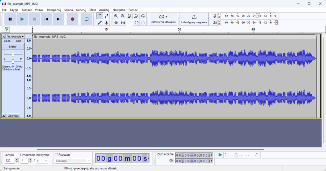Open the Plik menu
This screenshot has height=171, width=326.
click(x=4, y=10)
